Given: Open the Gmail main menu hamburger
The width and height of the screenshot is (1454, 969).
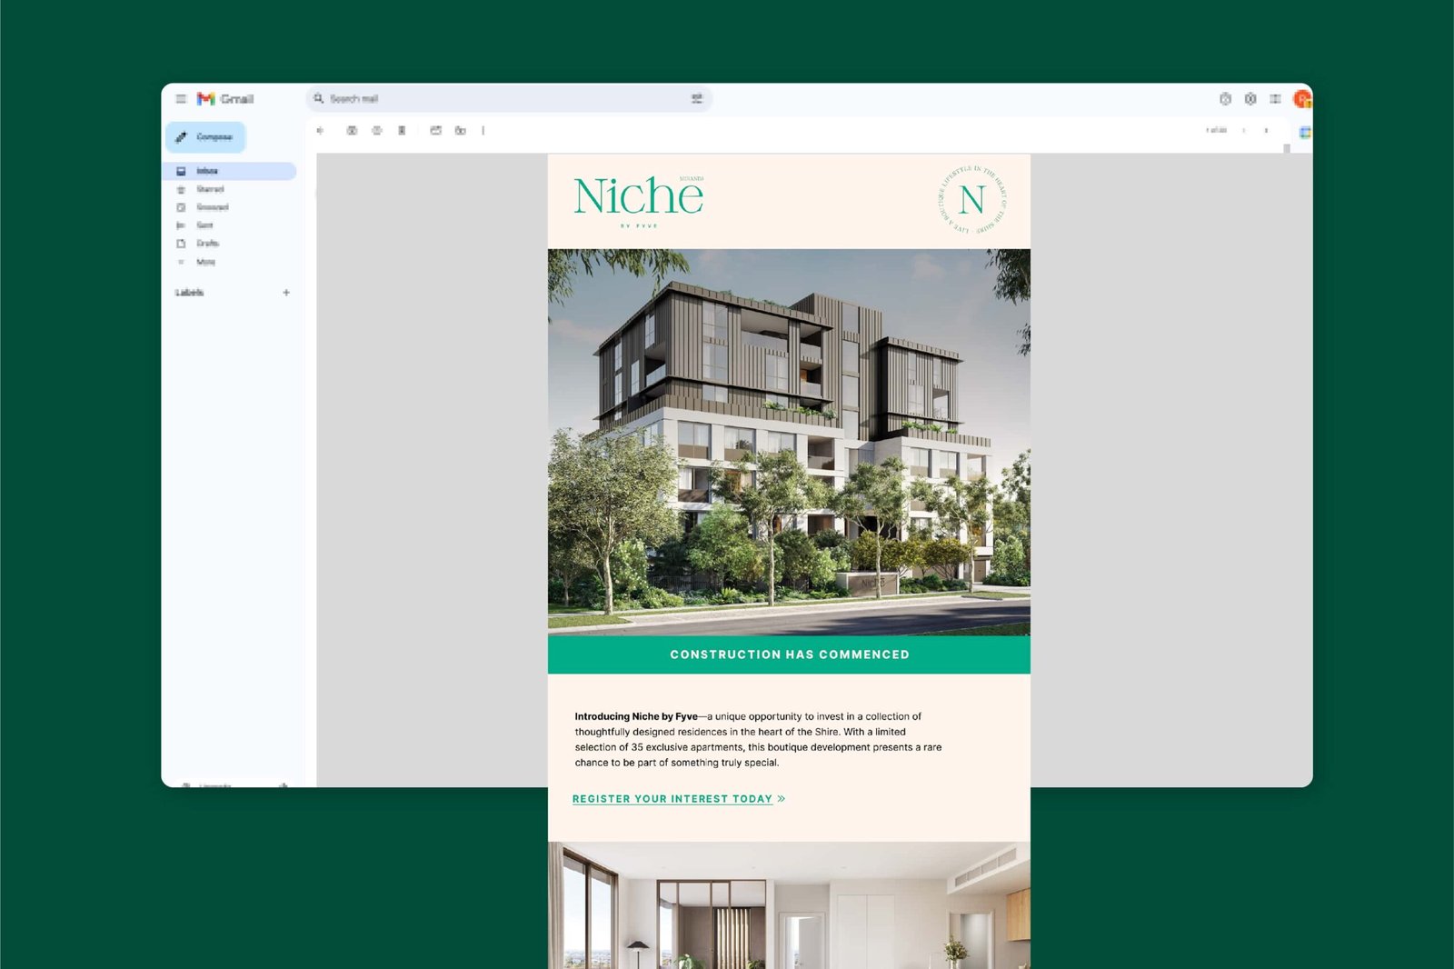Looking at the screenshot, I should coord(181,99).
